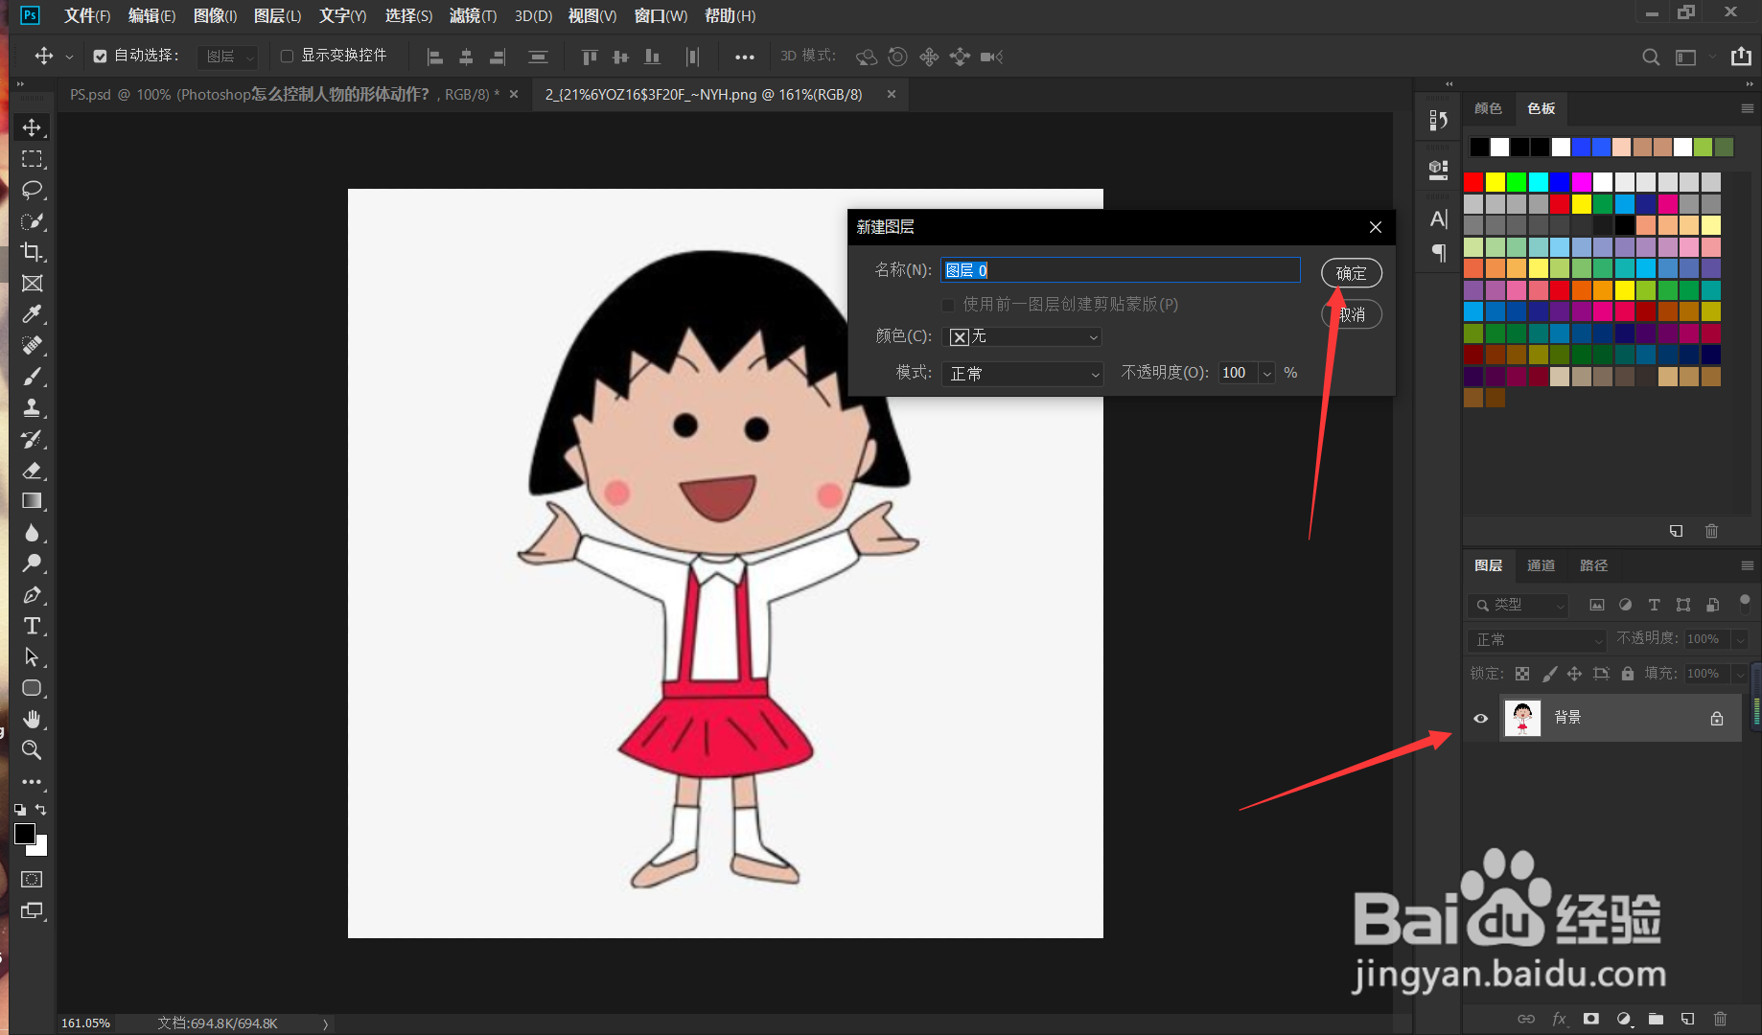1762x1035 pixels.
Task: Select the Brush tool
Action: [x=32, y=377]
